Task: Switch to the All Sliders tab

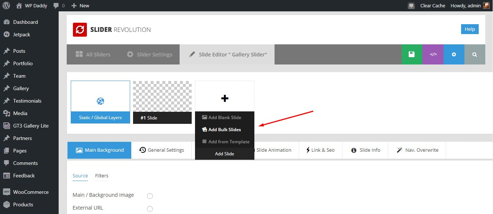Action: click(93, 54)
